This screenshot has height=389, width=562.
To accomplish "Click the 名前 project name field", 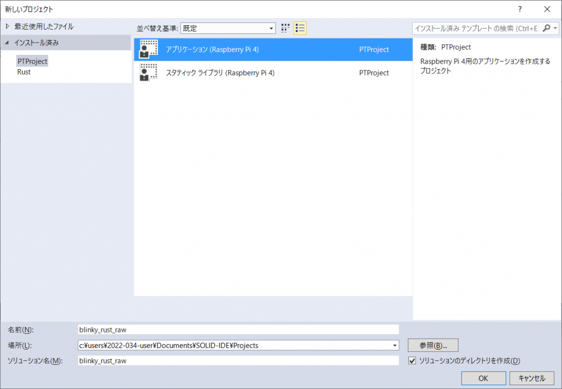I will pos(239,330).
